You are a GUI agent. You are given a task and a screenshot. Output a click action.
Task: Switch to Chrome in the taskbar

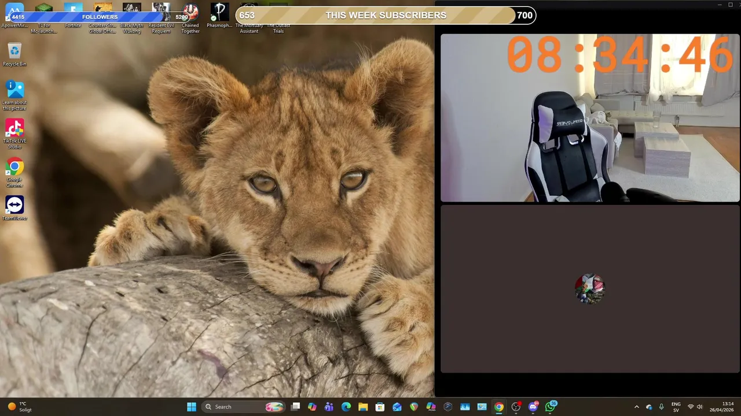pyautogui.click(x=498, y=407)
